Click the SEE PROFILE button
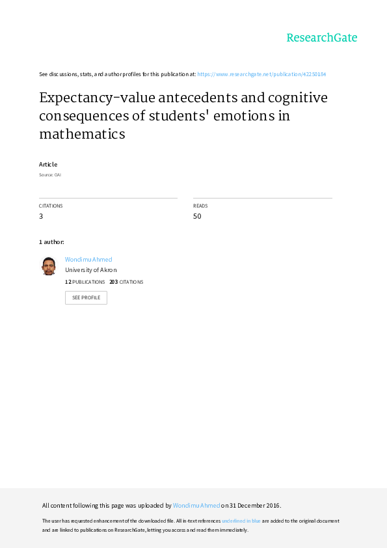387x548 pixels. pos(86,298)
